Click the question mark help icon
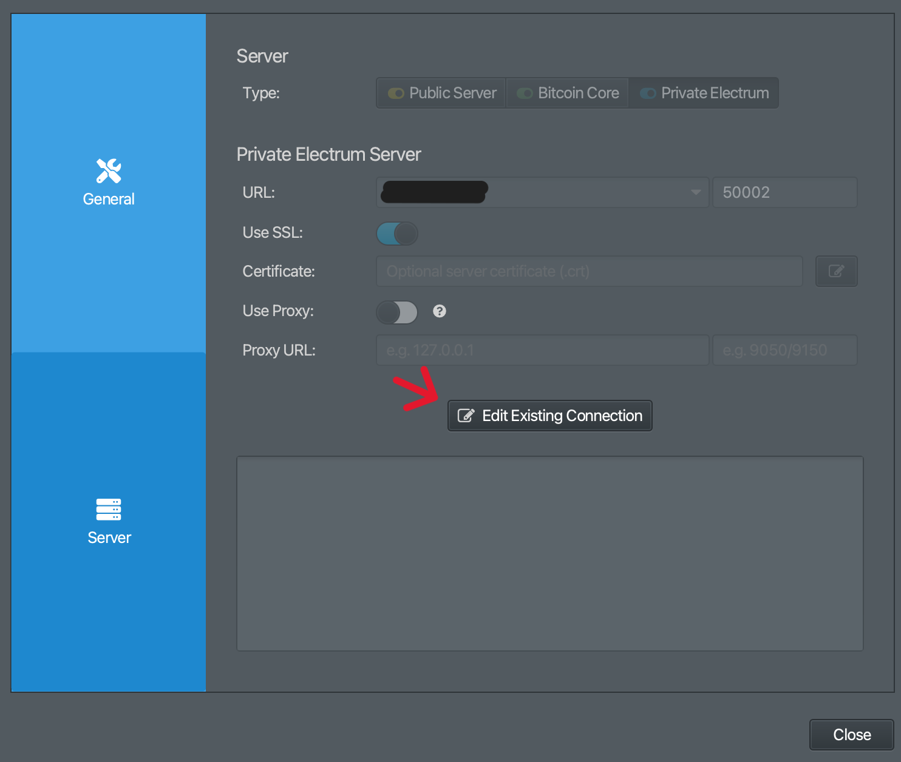 coord(439,311)
